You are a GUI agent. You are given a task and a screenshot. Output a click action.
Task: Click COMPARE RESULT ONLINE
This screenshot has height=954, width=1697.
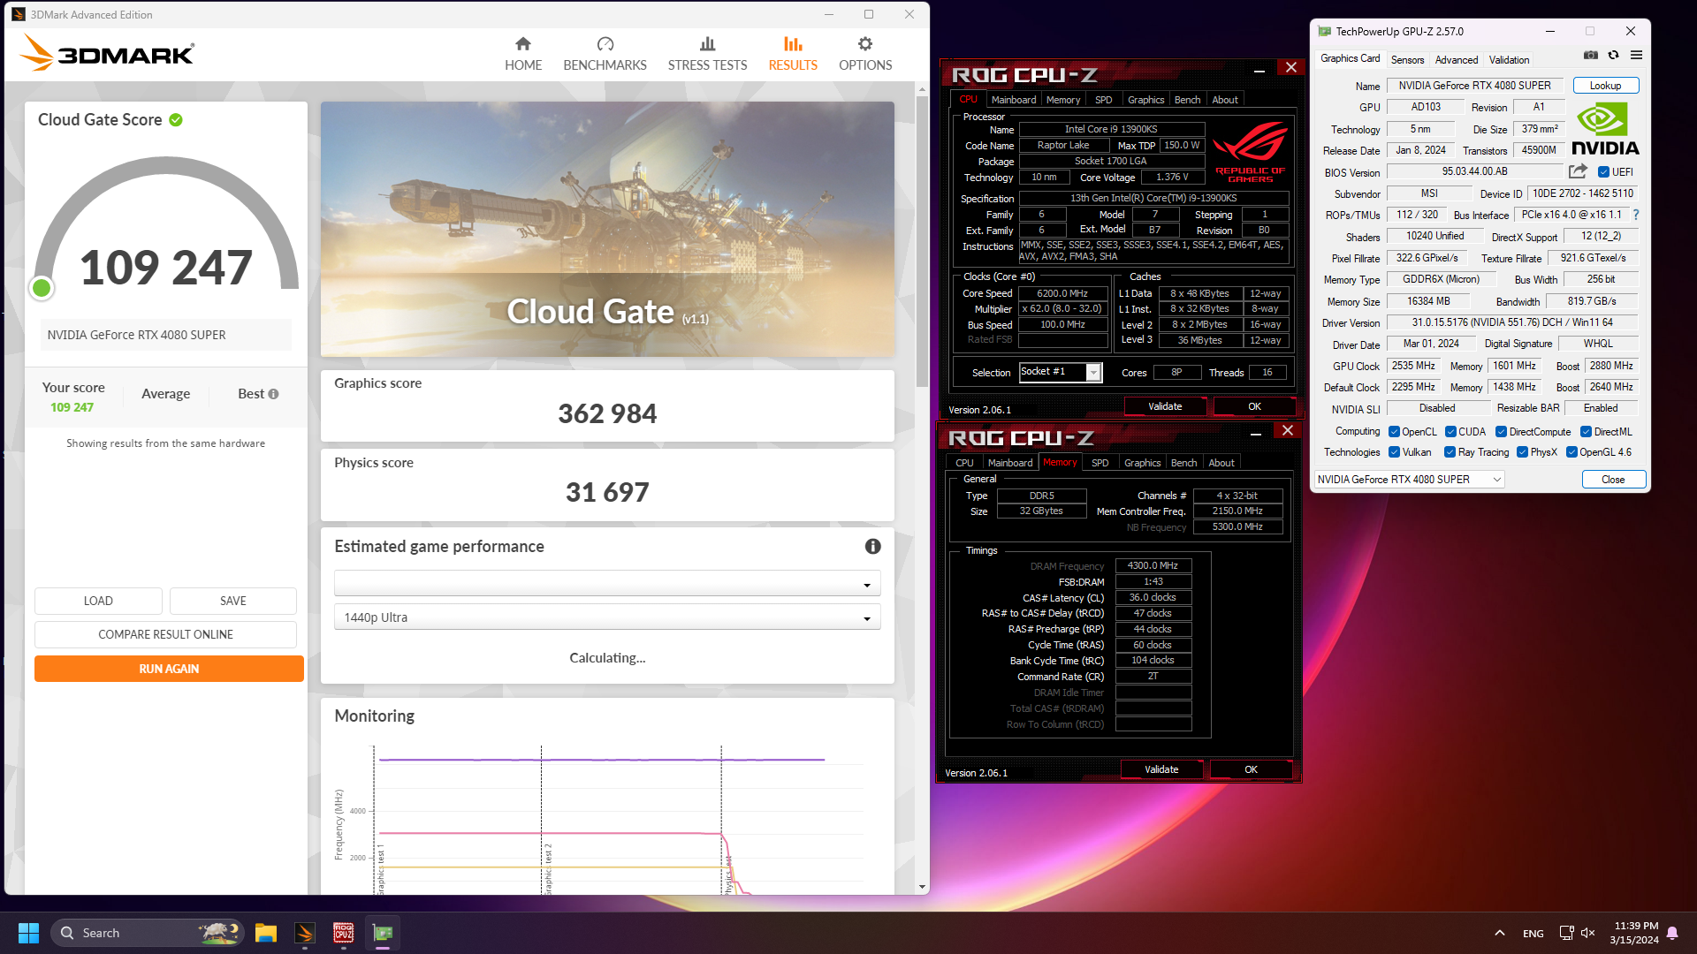pyautogui.click(x=165, y=634)
